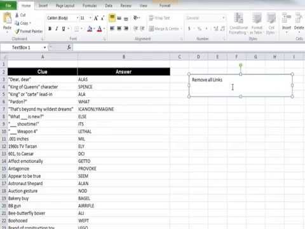Viewport: 305px width, 229px height.
Task: Switch to the Format tab
Action: [x=165, y=6]
